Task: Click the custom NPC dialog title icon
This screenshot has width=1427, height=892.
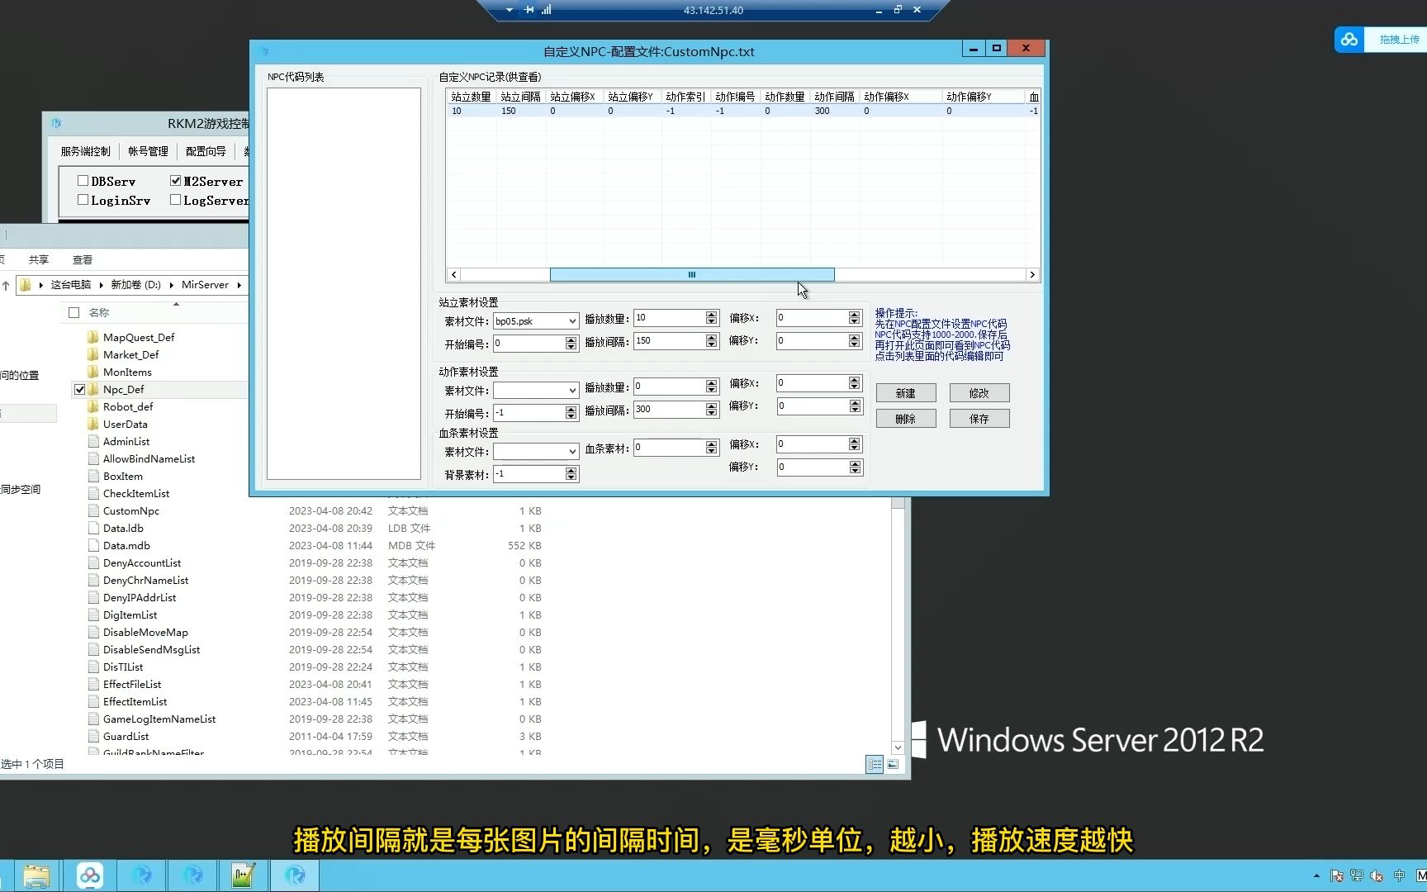Action: pos(264,51)
